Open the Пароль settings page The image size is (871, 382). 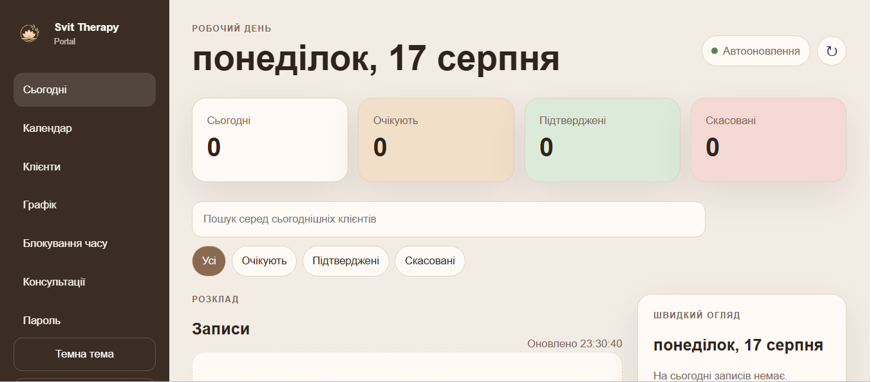pos(84,320)
